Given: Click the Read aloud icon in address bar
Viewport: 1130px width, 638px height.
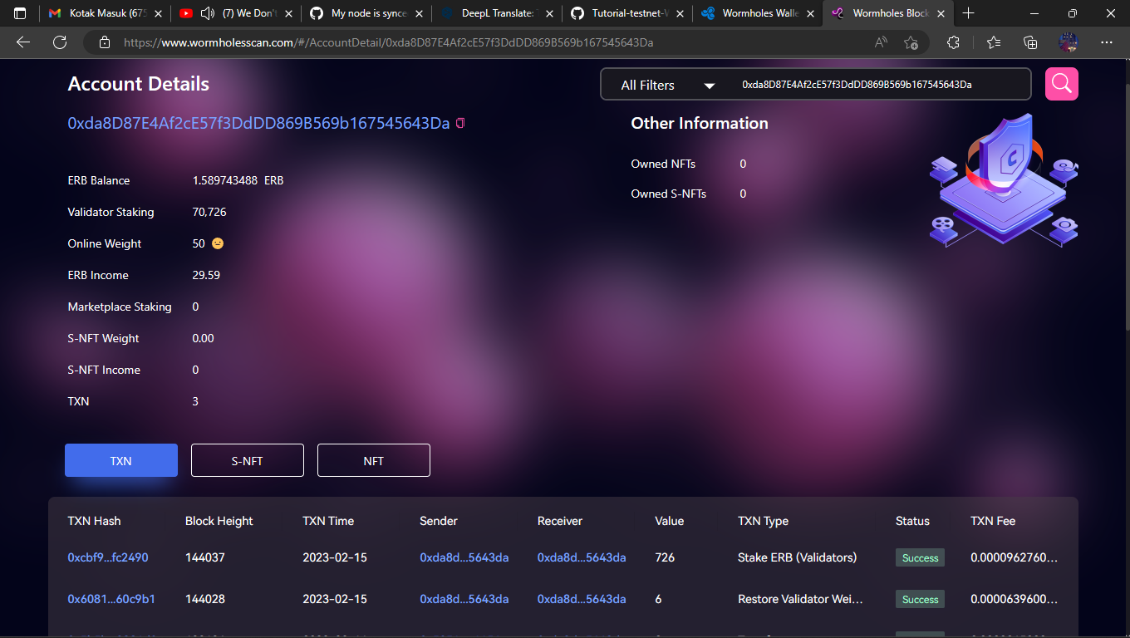Looking at the screenshot, I should pyautogui.click(x=880, y=42).
